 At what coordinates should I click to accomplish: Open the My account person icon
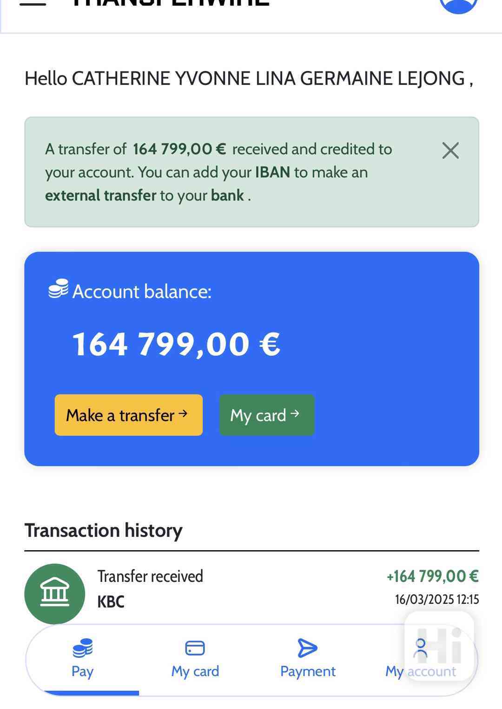click(x=420, y=648)
